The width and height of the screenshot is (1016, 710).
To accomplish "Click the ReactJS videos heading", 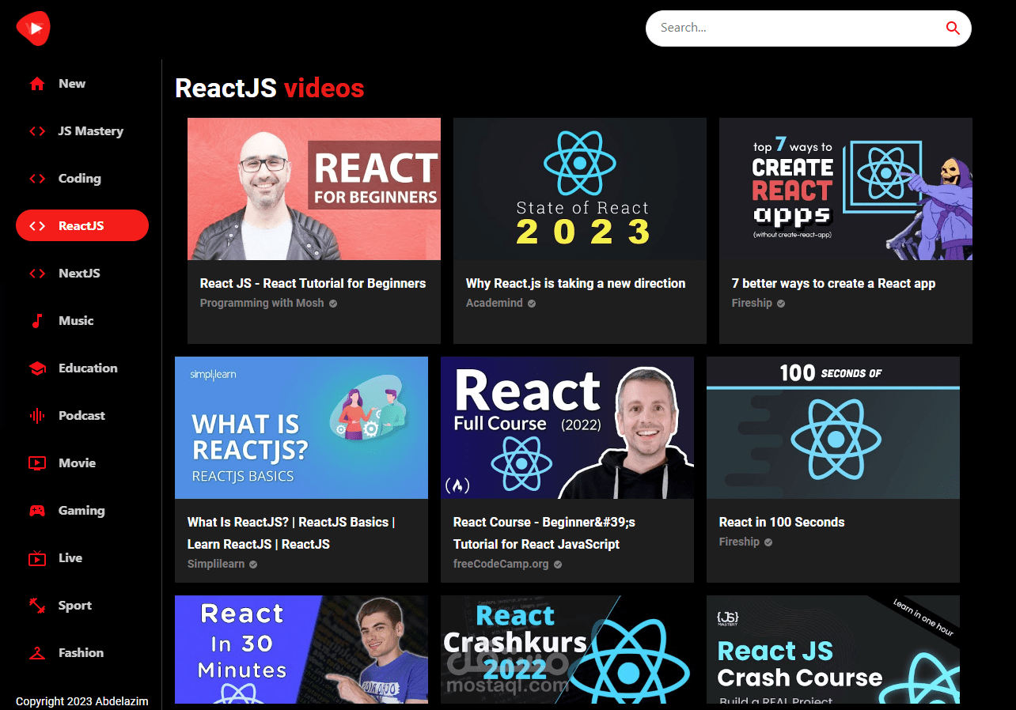I will tap(270, 89).
